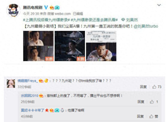Click the camera badge next to account name
The image size is (166, 122).
tap(57, 7)
